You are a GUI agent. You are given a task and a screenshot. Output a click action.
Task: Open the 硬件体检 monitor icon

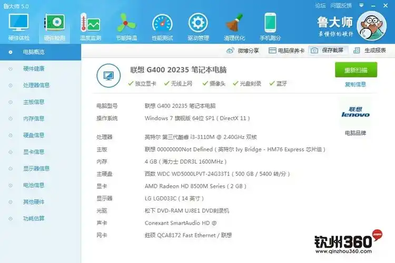pyautogui.click(x=18, y=23)
